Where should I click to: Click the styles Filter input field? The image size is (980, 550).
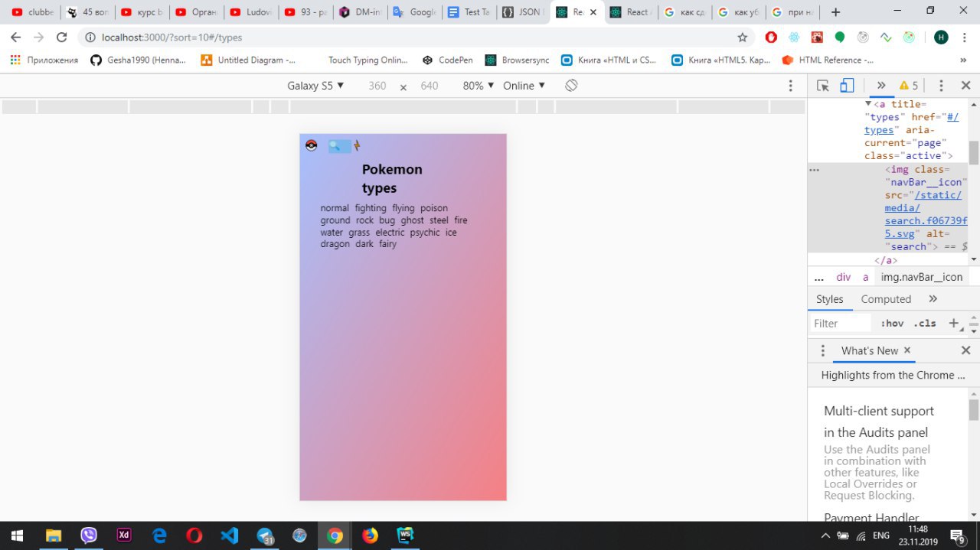(x=841, y=324)
